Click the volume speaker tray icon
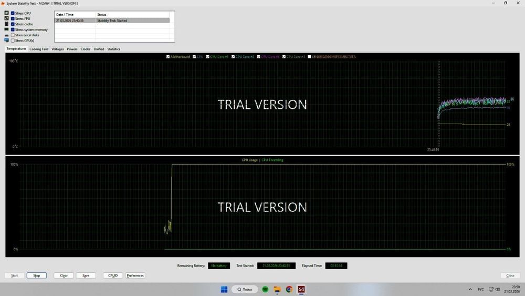The height and width of the screenshot is (296, 525). (x=498, y=289)
